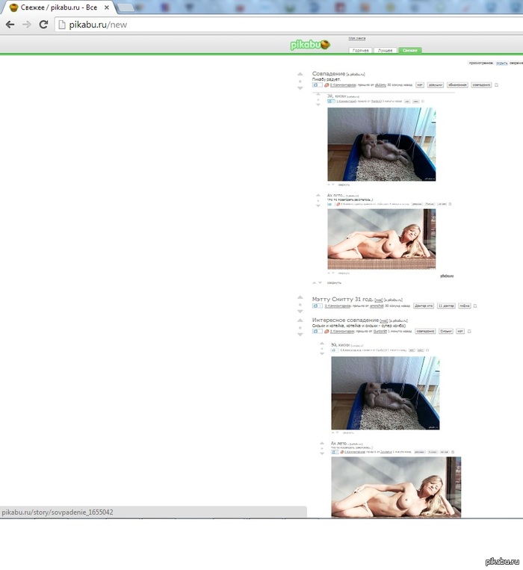Click the "совпадение" tag on the first post
523x570 pixels.
point(482,85)
